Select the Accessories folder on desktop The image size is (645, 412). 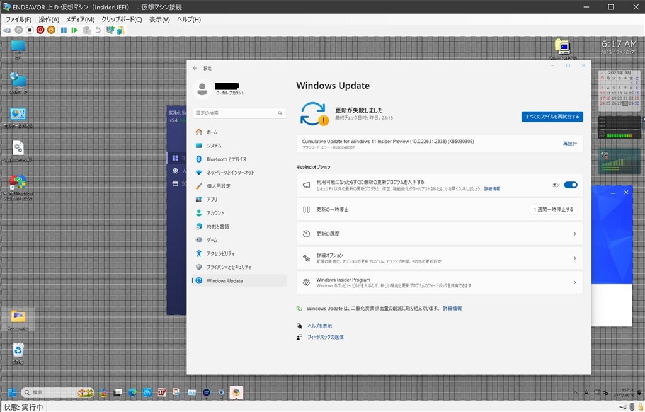point(18,320)
